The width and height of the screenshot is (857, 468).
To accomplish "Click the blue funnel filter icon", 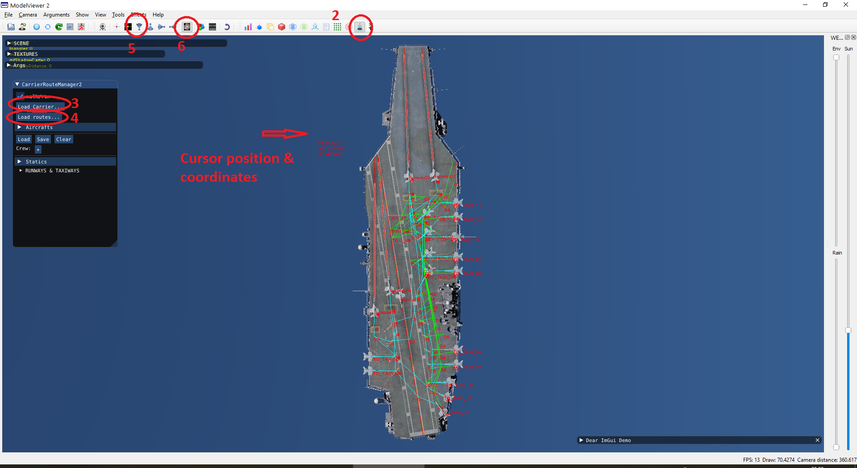I will pos(139,27).
